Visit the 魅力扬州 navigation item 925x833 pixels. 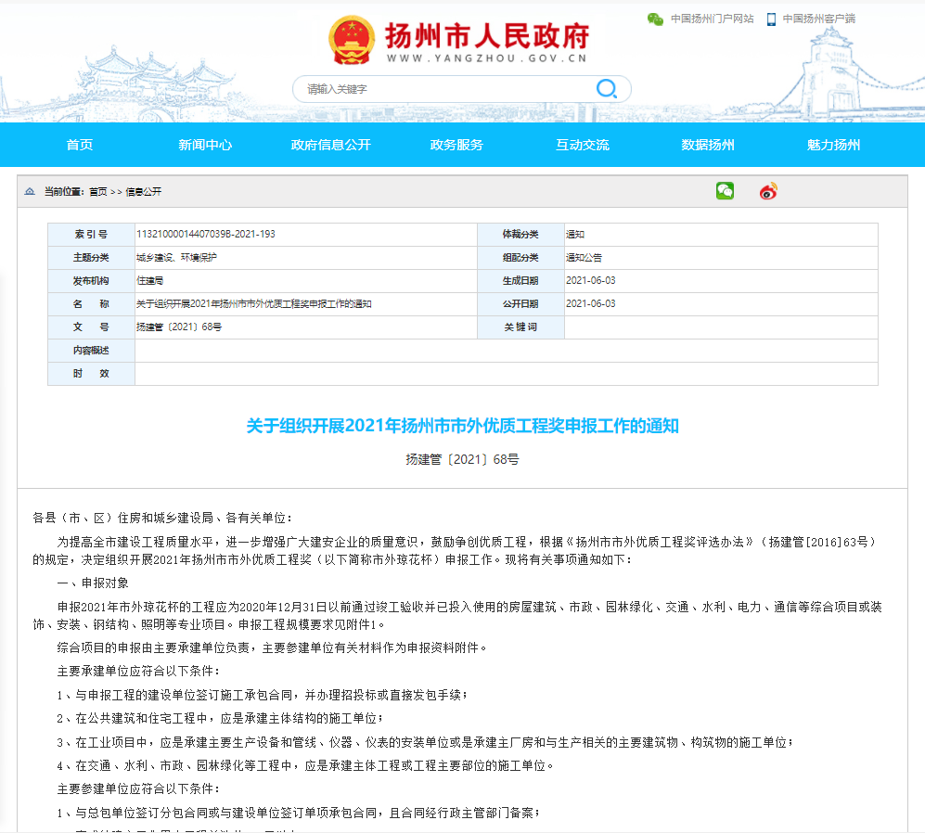coord(833,145)
